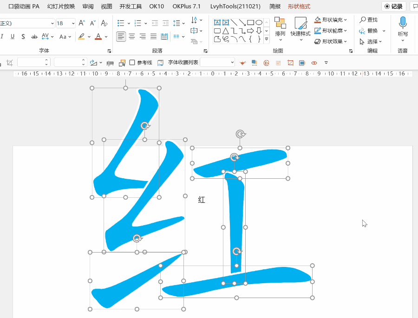
Task: Expand the shapes gallery more button
Action: [267, 39]
